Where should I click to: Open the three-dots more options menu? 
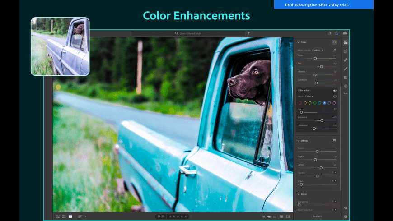346,94
